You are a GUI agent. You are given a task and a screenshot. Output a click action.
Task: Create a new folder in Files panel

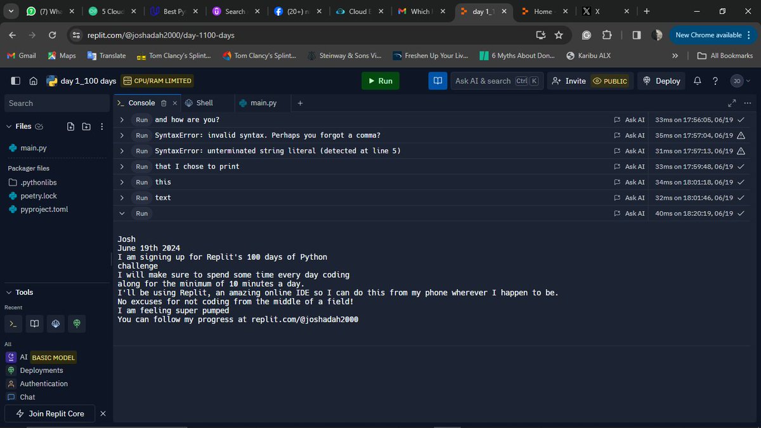86,126
